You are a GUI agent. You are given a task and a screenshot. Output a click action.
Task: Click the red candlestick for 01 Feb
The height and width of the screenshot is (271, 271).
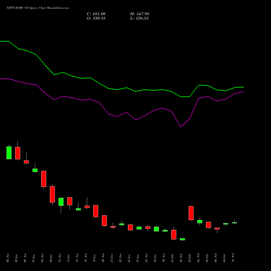174,235
